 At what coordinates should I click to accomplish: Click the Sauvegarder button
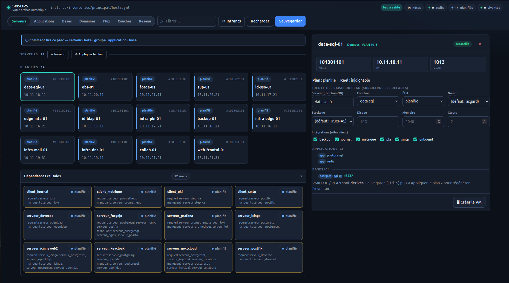(290, 21)
